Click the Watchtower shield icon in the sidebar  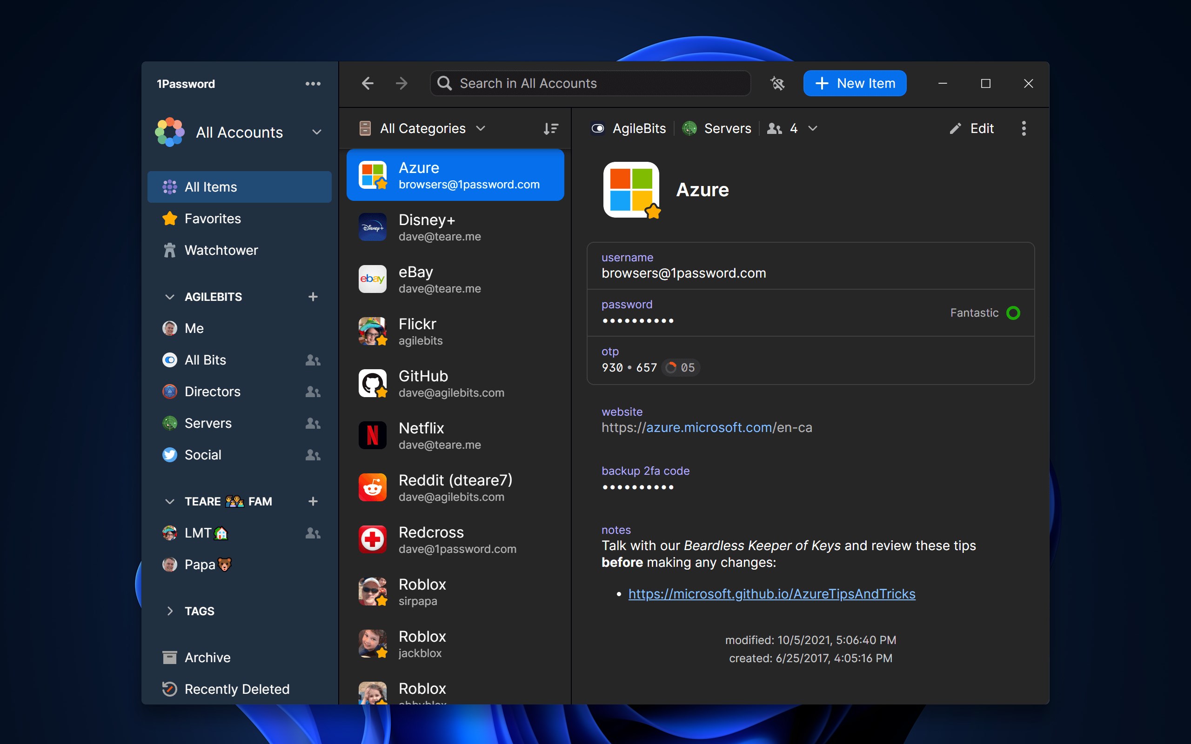[x=170, y=250]
